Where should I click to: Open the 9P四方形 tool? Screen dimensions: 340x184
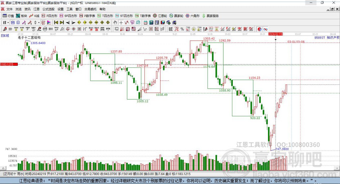tap(68, 16)
